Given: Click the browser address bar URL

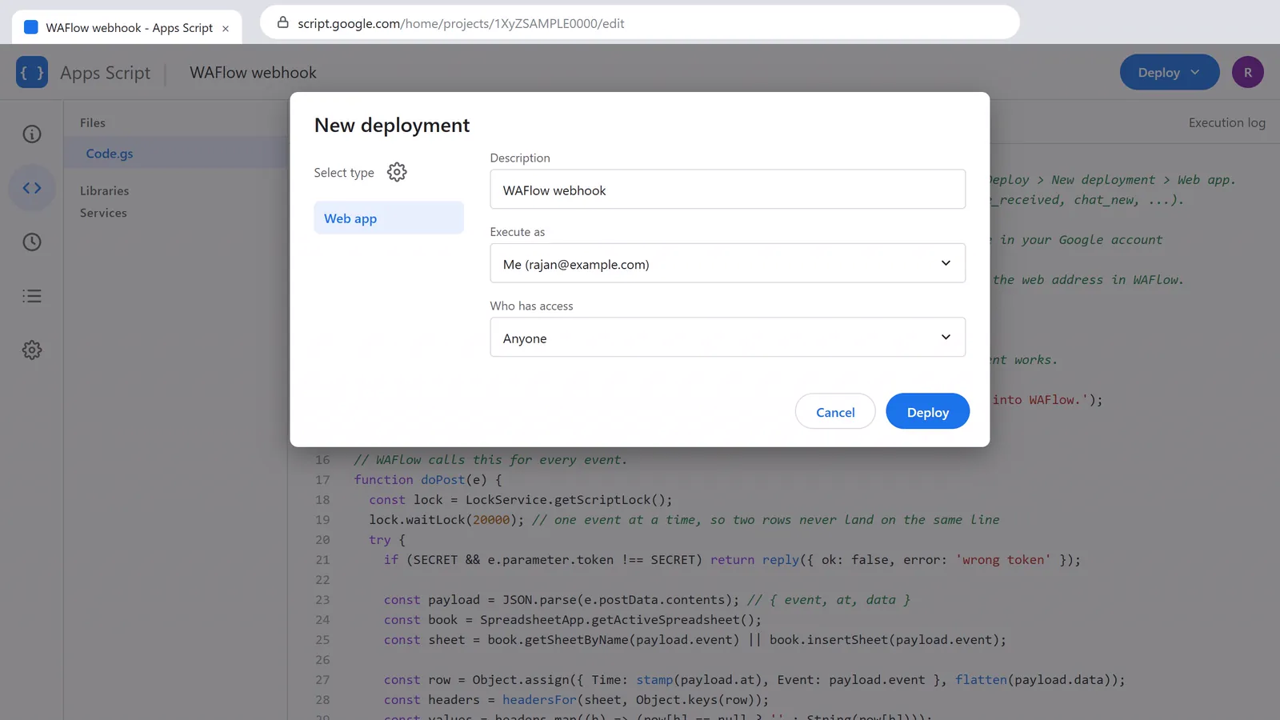Looking at the screenshot, I should (x=461, y=23).
